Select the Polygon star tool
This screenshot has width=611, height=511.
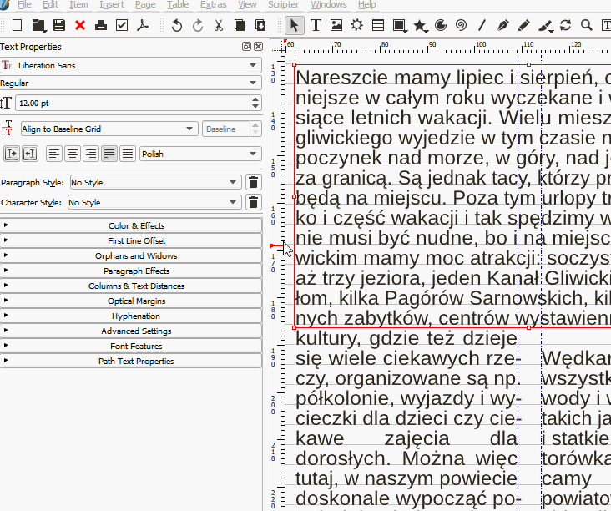(x=420, y=25)
